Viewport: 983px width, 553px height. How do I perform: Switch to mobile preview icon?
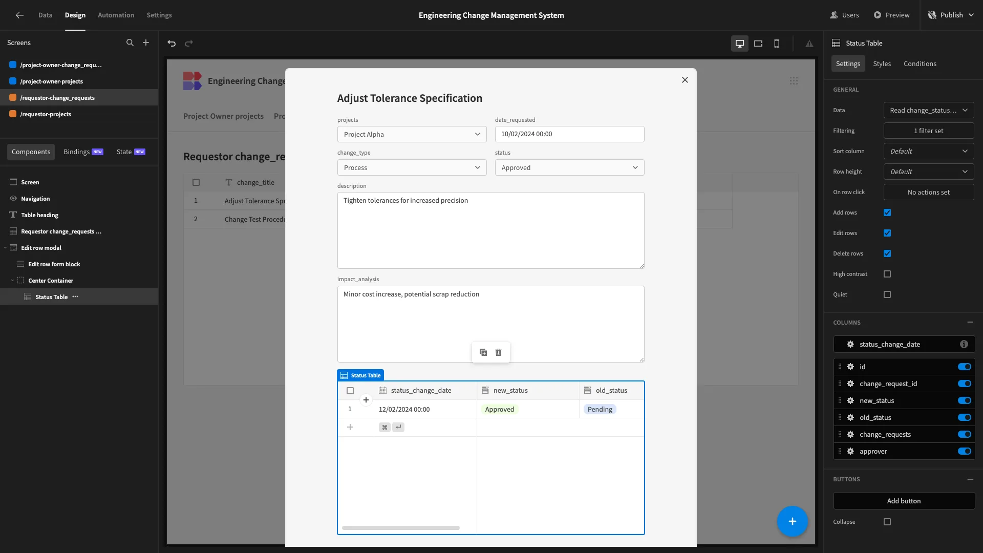pos(777,44)
